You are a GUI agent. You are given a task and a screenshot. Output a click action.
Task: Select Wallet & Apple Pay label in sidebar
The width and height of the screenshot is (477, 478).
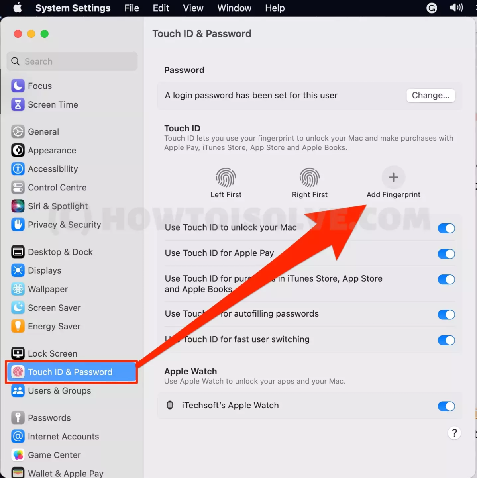tap(66, 473)
